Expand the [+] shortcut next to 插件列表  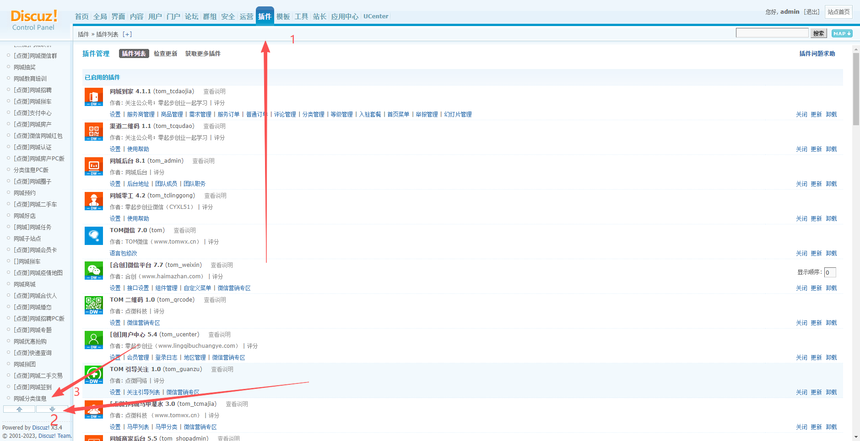tap(127, 34)
